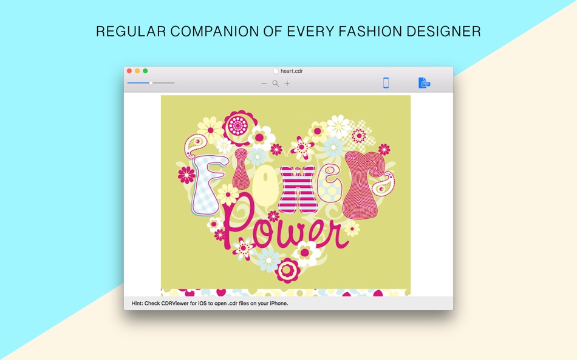
Task: Click the heart.cdr document icon in title bar
Action: (x=276, y=71)
